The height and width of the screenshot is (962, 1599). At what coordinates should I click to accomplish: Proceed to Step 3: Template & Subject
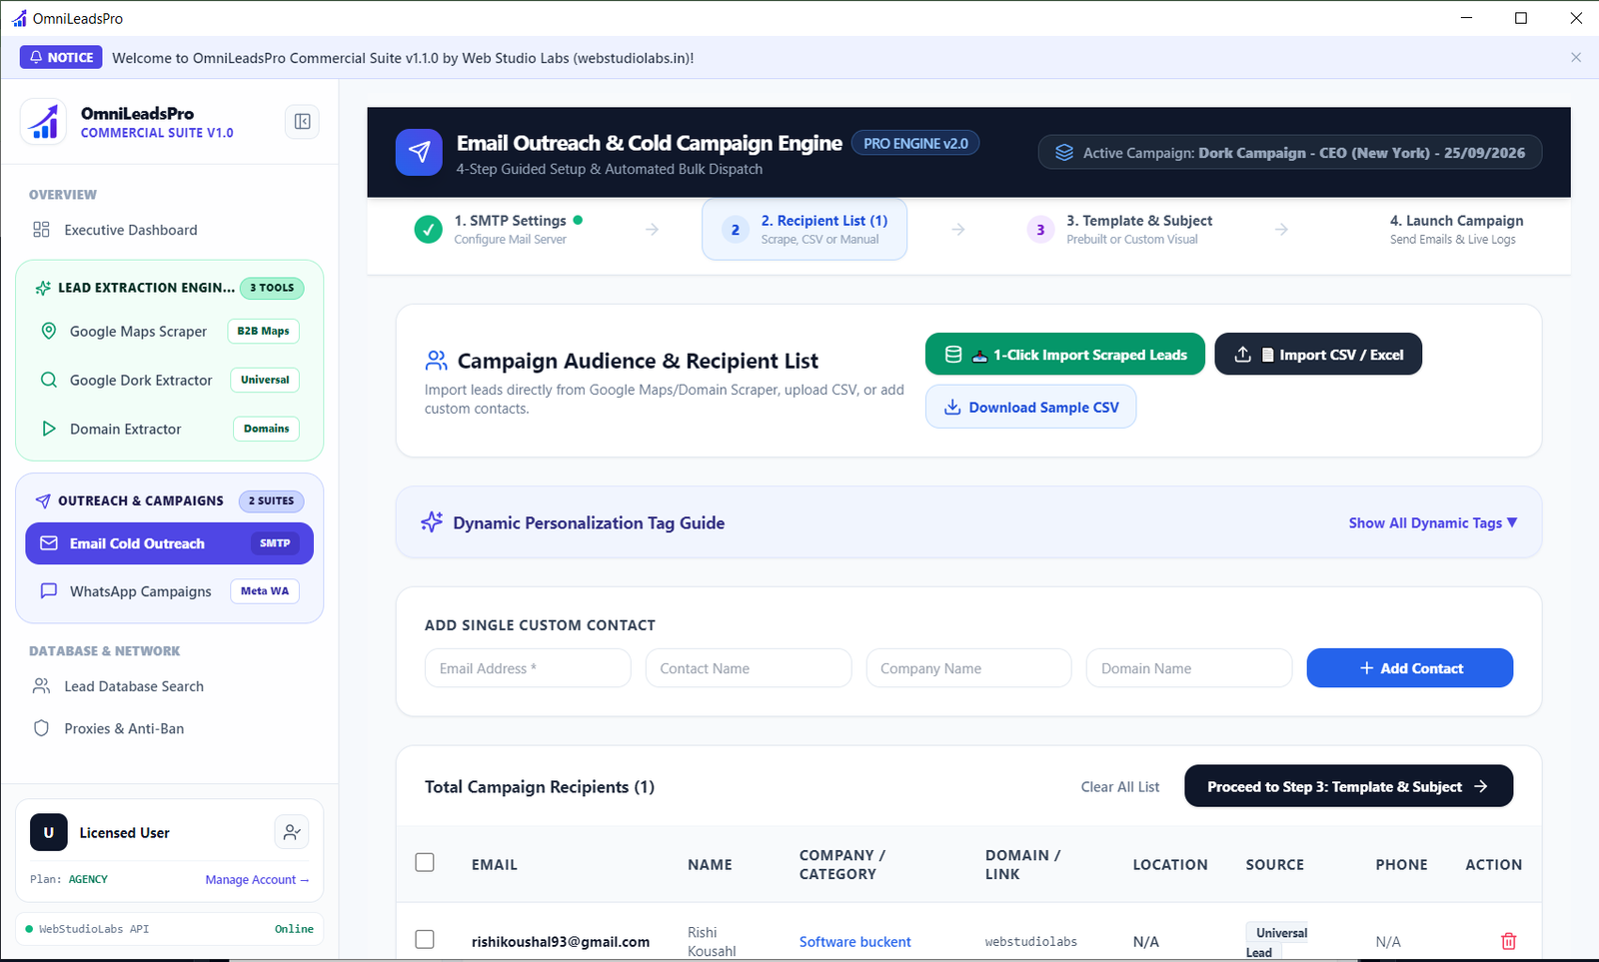pyautogui.click(x=1348, y=786)
